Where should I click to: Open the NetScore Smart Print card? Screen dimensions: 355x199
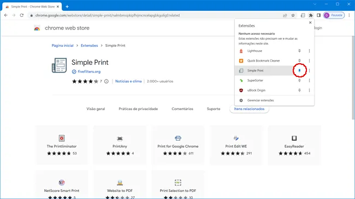[62, 185]
